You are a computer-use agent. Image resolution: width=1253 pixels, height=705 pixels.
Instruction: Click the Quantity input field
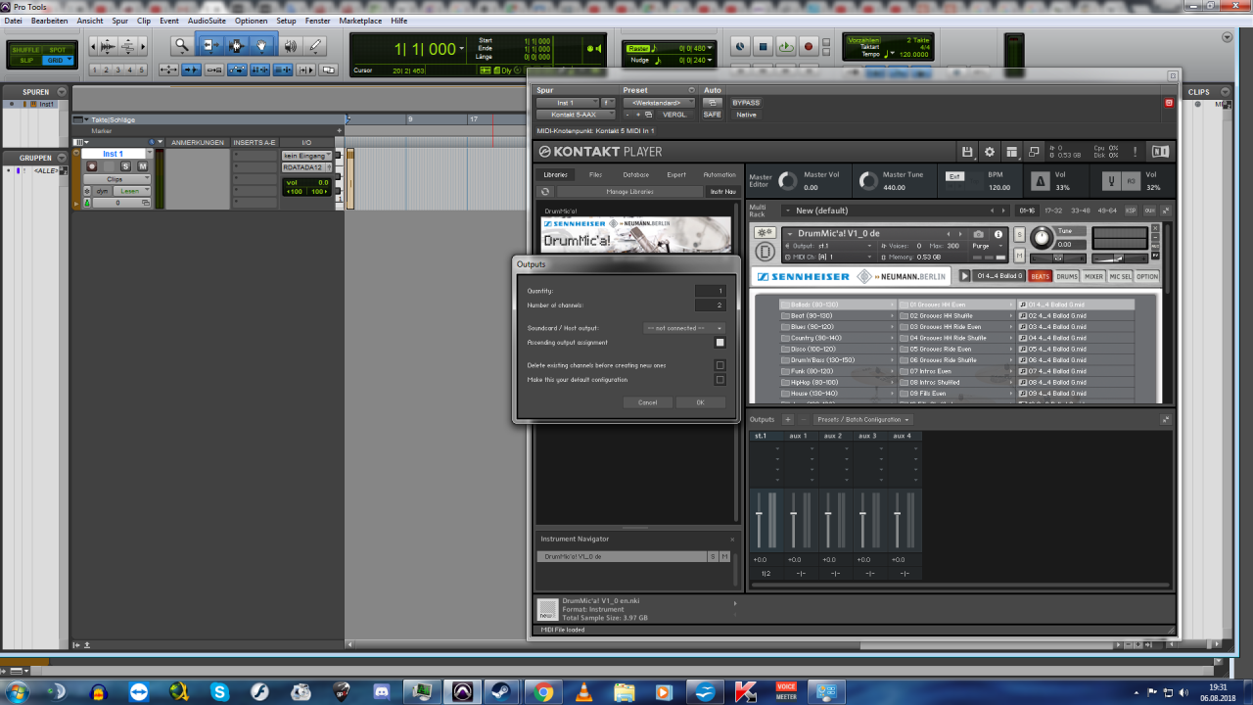pyautogui.click(x=710, y=291)
